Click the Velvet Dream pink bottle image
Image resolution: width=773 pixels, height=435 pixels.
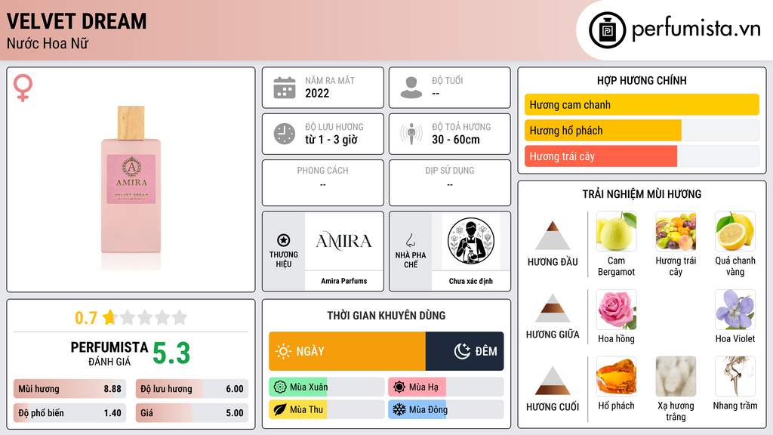[x=131, y=187]
